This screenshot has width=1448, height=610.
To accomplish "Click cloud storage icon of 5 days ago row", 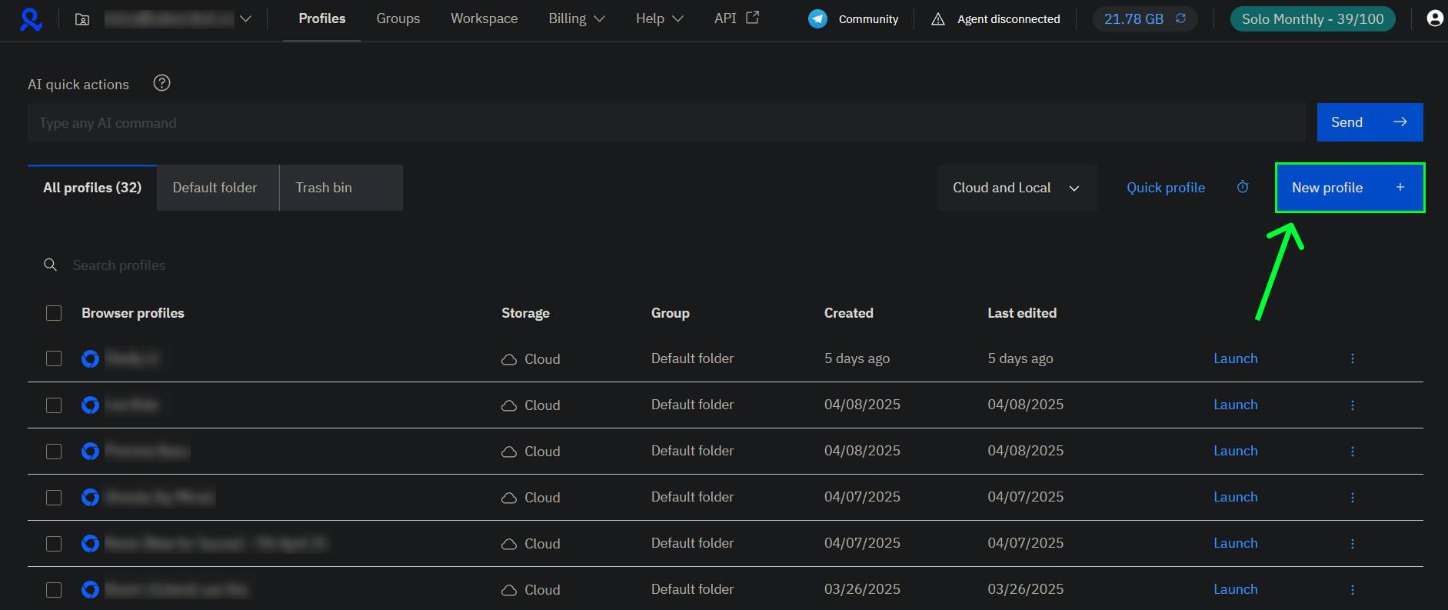I will click(509, 359).
